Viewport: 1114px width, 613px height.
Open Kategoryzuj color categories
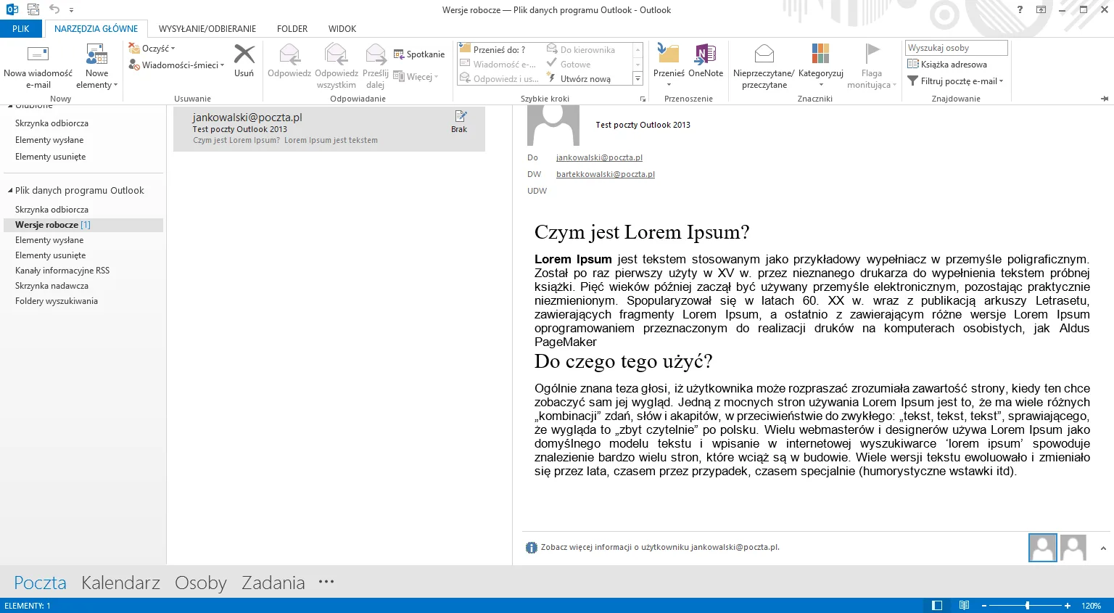coord(821,66)
